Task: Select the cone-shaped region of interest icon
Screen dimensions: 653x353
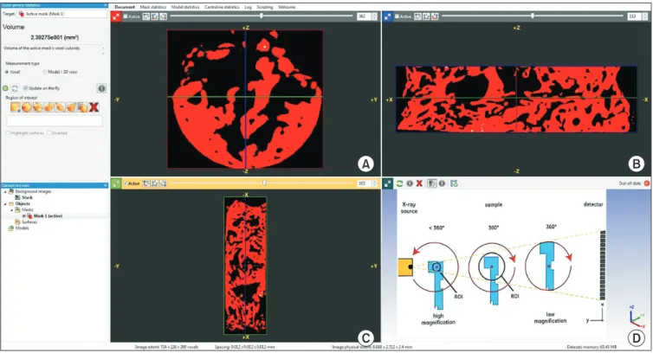Action: click(x=72, y=107)
